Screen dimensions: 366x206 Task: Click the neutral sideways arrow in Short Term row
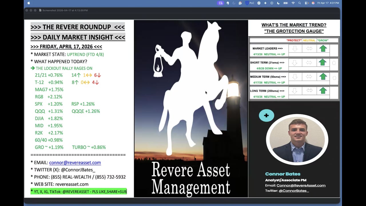coord(309,62)
